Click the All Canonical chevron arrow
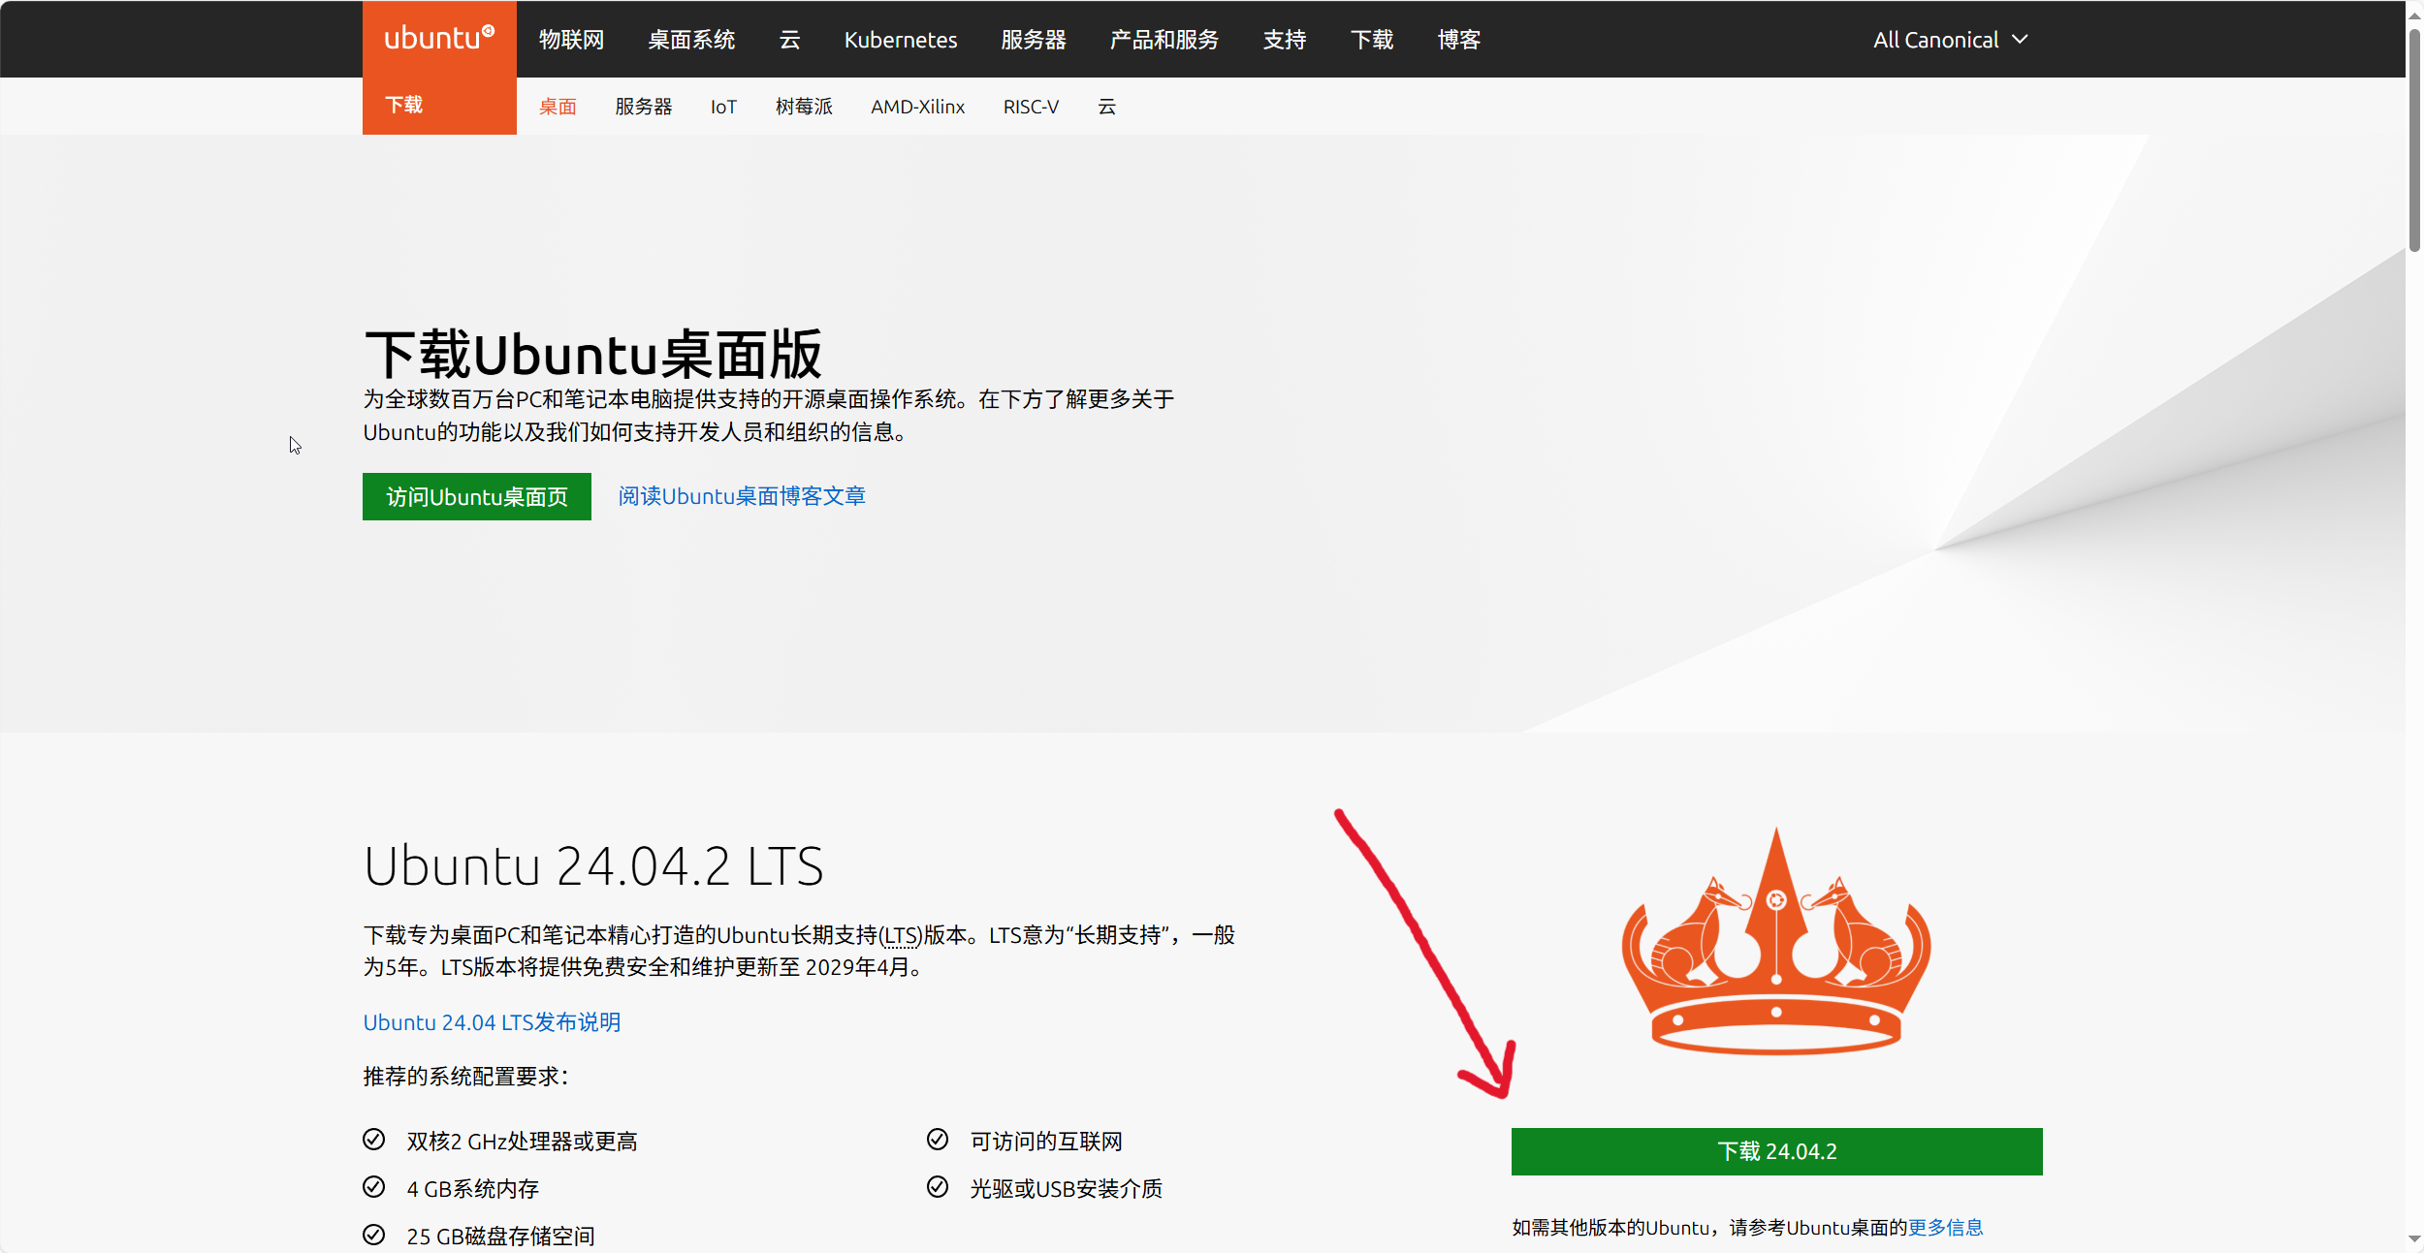 coord(2020,40)
